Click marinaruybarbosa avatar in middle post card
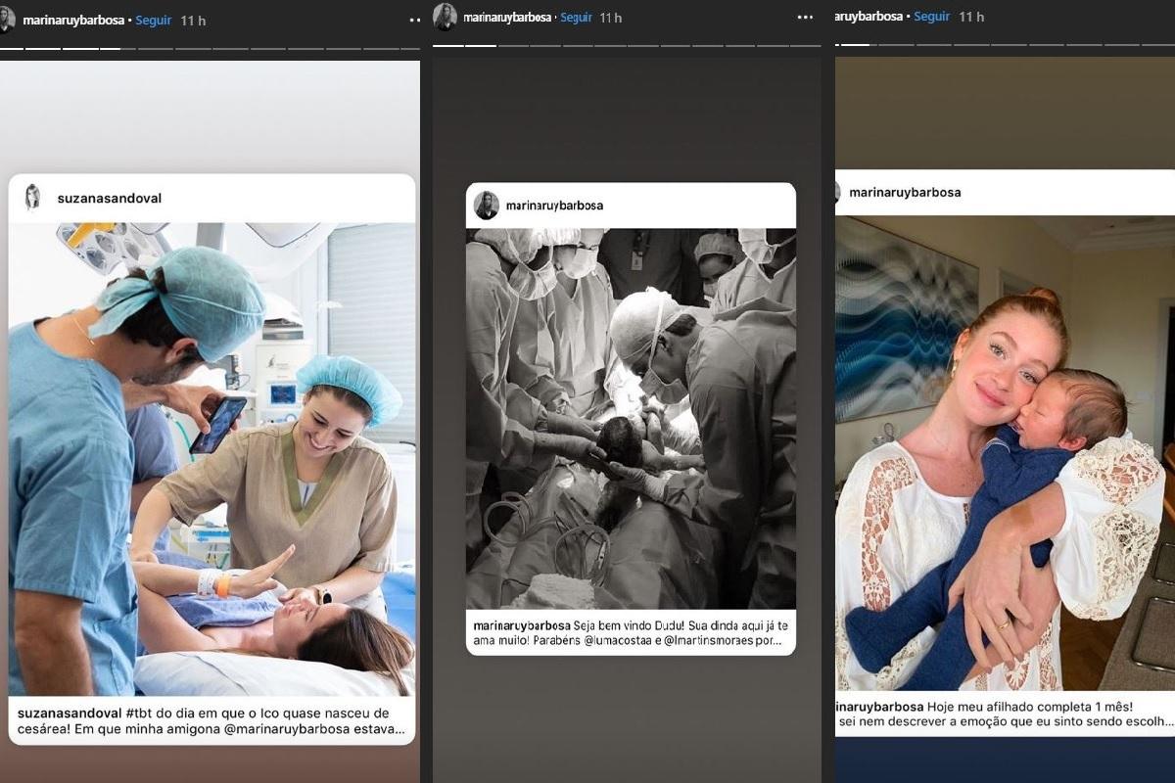The image size is (1175, 783). (486, 206)
